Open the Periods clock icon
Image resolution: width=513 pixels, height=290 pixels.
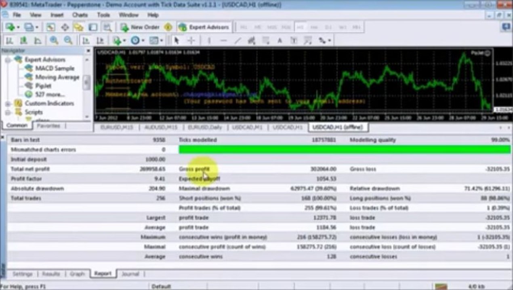pos(135,40)
